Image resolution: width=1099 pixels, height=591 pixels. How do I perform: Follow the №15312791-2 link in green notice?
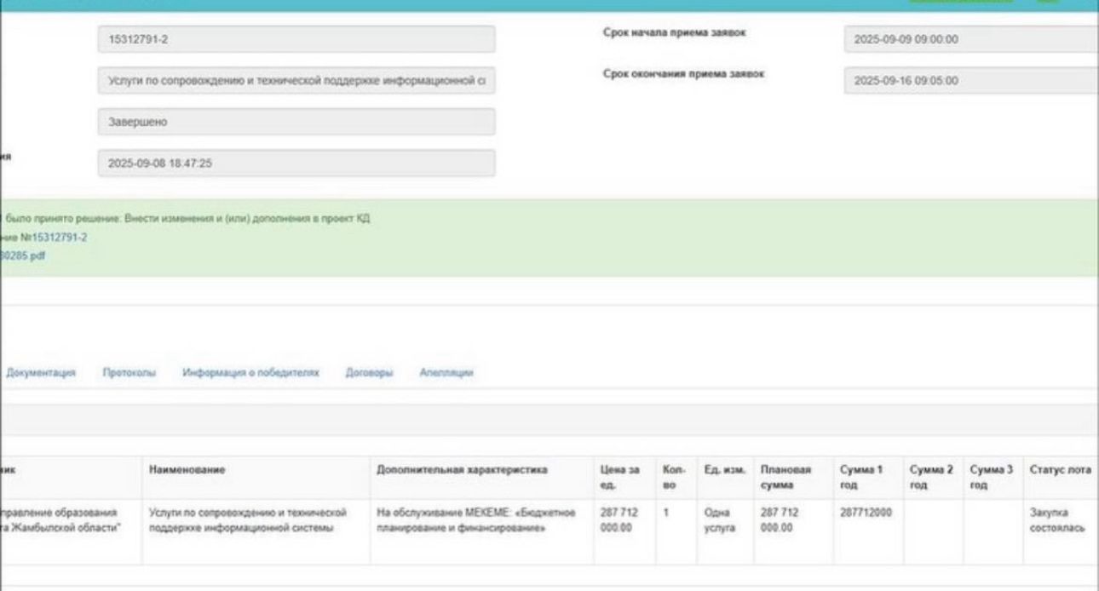[x=53, y=238]
